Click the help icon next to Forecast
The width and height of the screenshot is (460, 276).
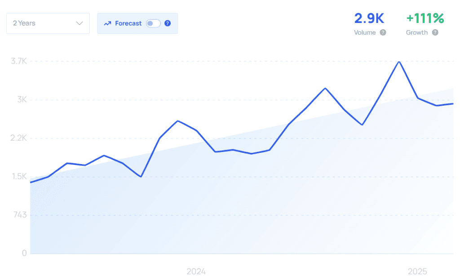168,23
